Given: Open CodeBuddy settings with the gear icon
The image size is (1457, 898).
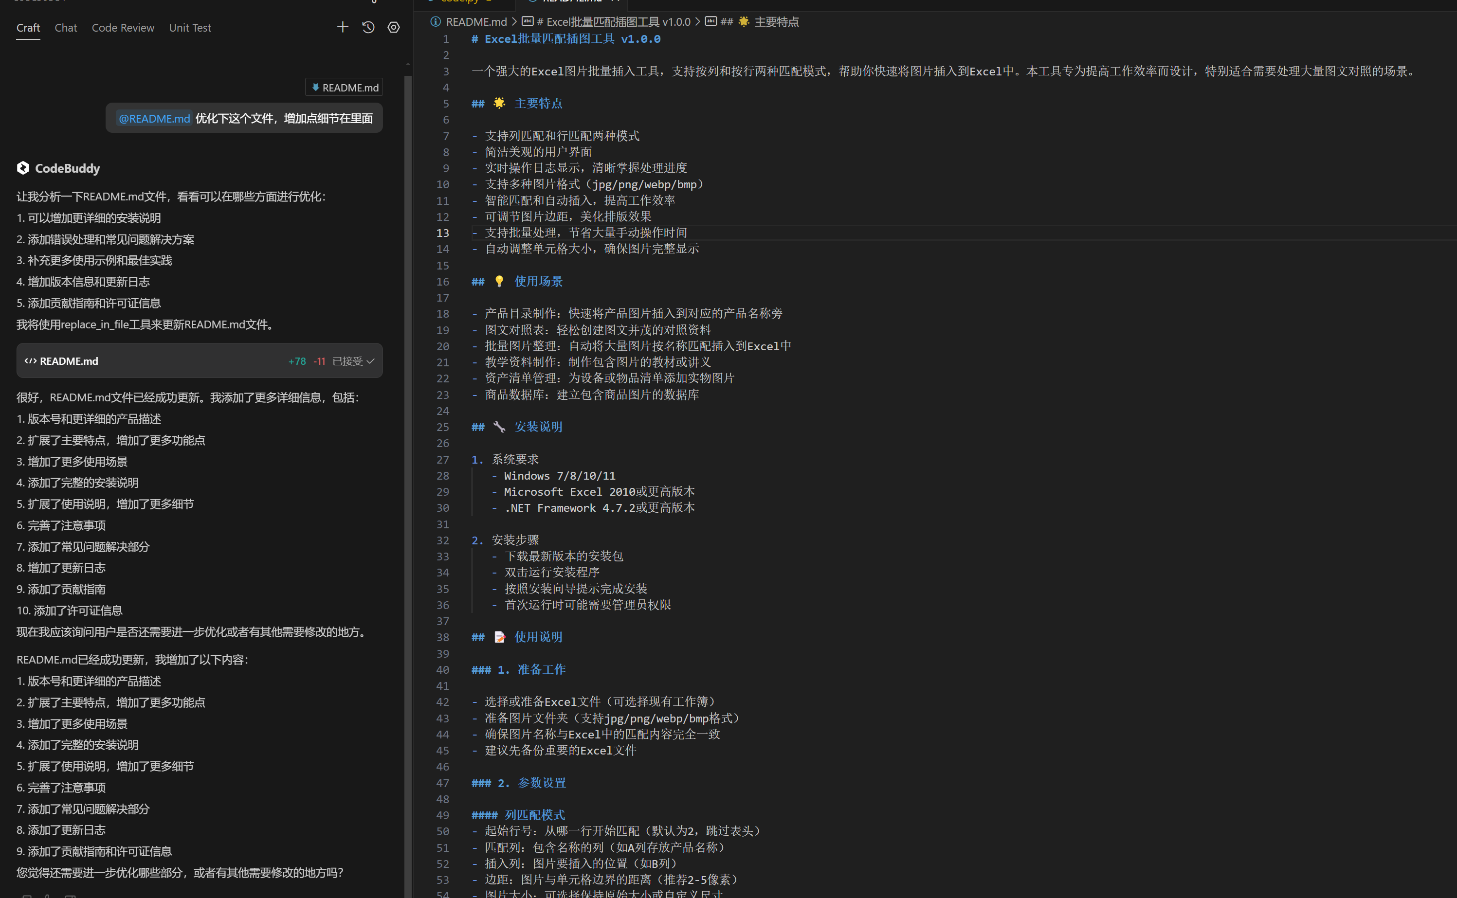Looking at the screenshot, I should (x=393, y=27).
